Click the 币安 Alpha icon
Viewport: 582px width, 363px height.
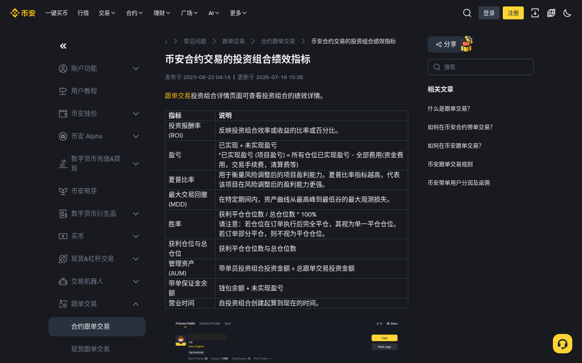tap(63, 136)
